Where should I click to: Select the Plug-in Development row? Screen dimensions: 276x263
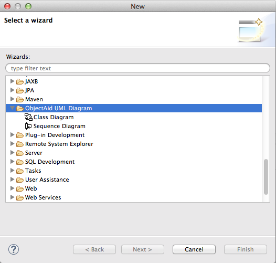[134, 135]
